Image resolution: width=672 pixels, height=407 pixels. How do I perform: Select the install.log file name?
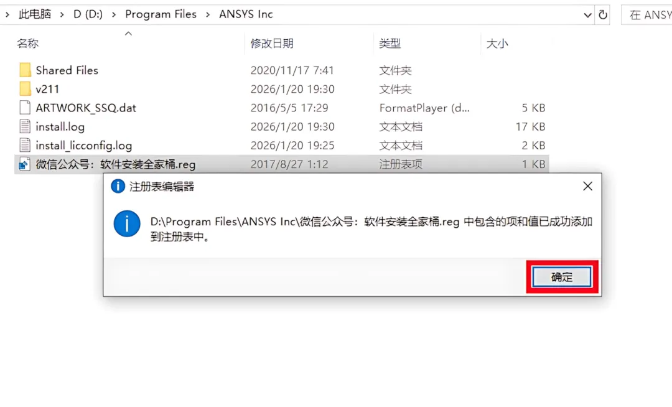tap(60, 127)
